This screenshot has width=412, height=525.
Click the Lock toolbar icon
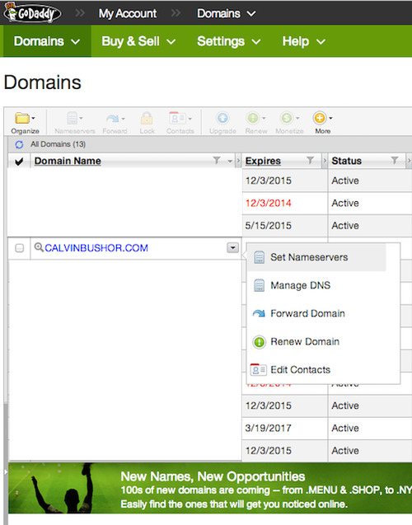coord(147,118)
